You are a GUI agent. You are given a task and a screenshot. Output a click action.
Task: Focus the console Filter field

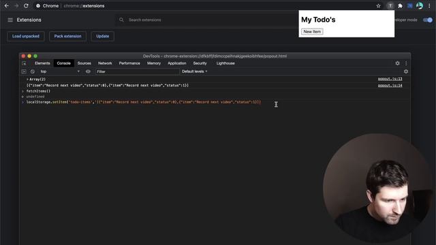click(x=138, y=71)
